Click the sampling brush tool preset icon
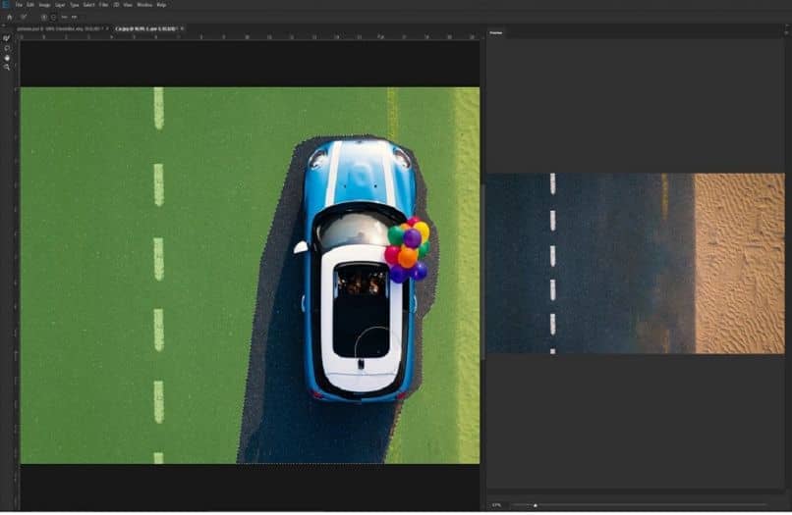Image resolution: width=792 pixels, height=515 pixels. point(24,17)
